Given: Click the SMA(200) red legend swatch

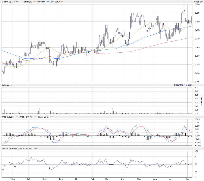Looking at the screenshot, I should pos(62,2).
